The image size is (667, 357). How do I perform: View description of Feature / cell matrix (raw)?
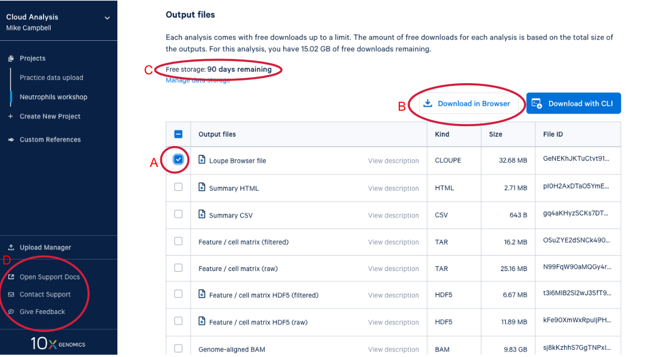(x=393, y=269)
